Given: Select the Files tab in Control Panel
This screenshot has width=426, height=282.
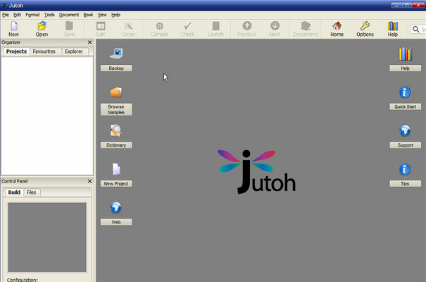Looking at the screenshot, I should pos(32,192).
